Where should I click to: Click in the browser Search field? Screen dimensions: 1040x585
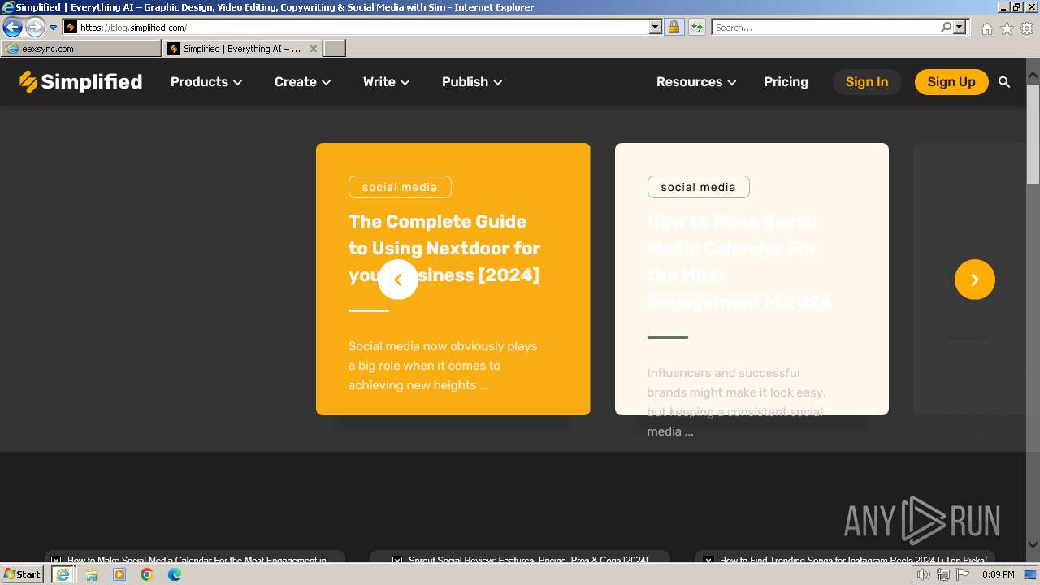tap(825, 27)
